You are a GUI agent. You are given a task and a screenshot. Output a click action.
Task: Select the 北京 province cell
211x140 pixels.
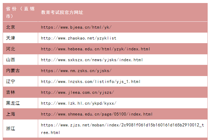coord(11,27)
